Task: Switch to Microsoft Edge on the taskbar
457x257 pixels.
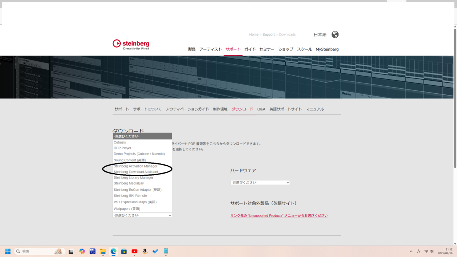Action: (x=113, y=251)
